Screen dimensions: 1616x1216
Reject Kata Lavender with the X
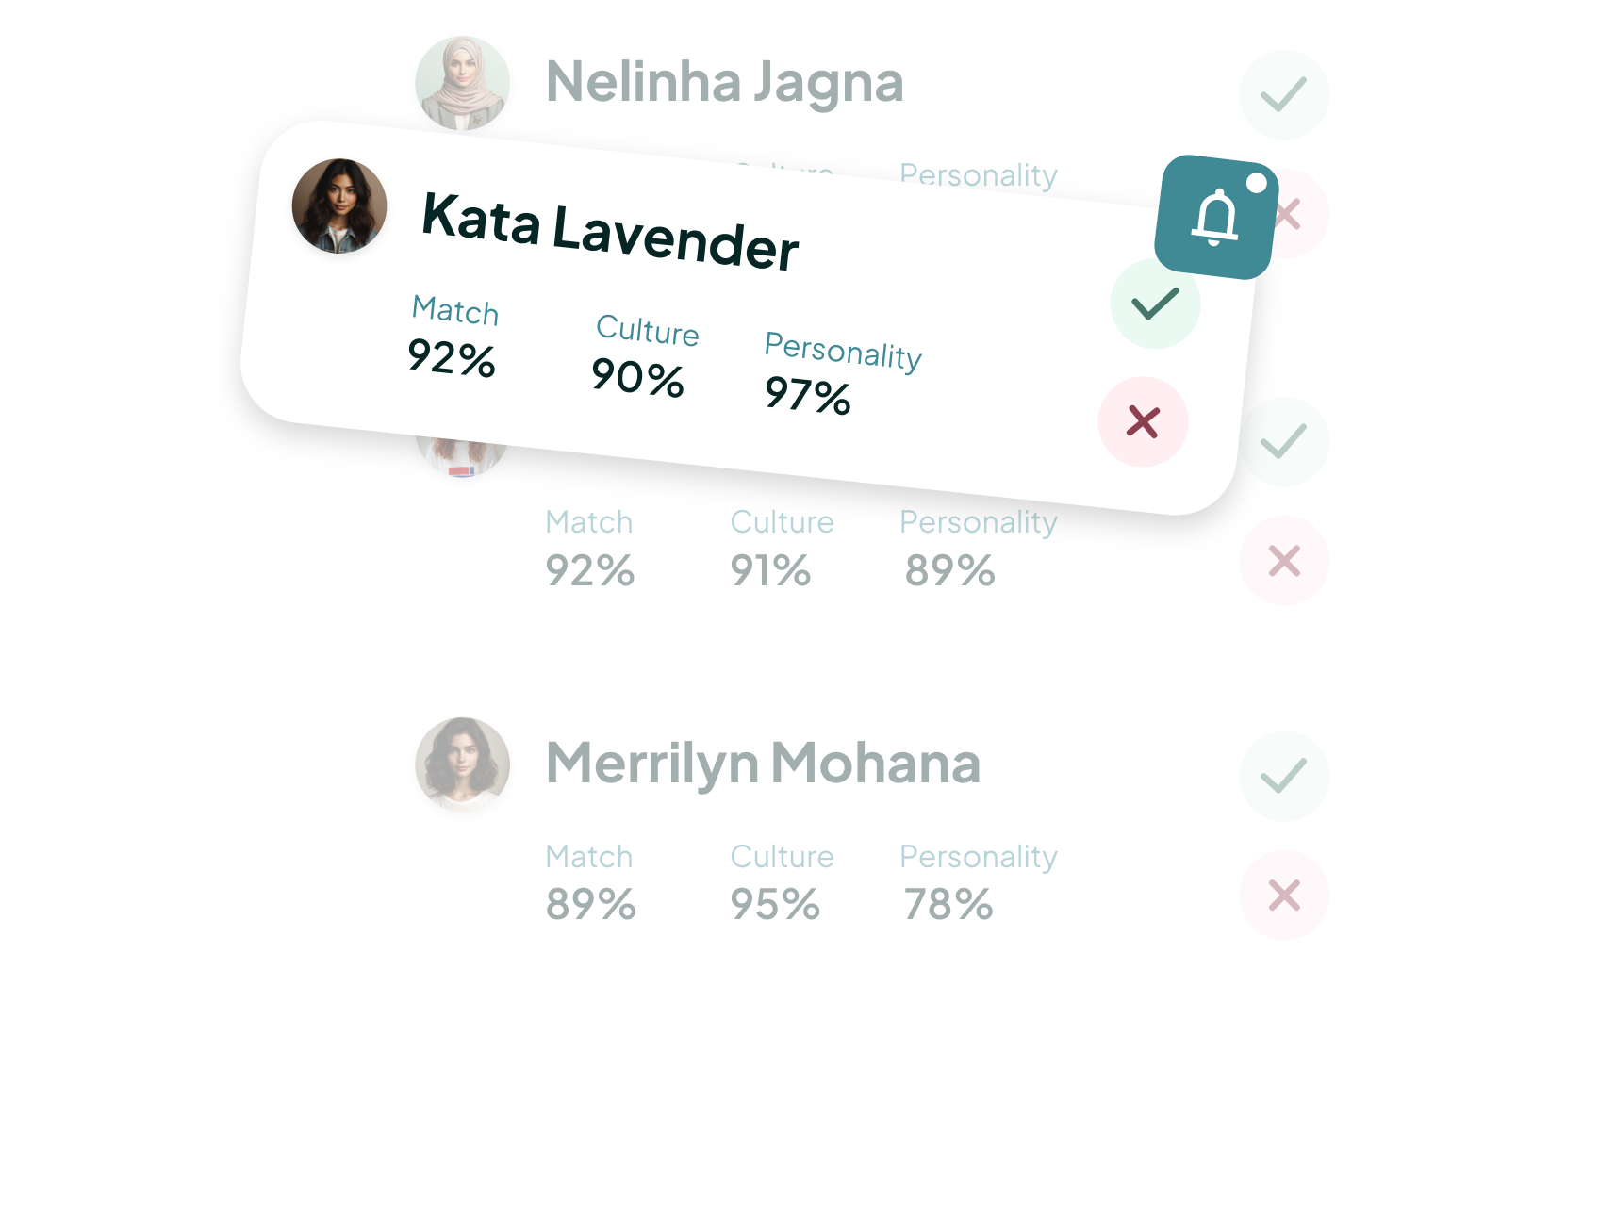pos(1143,421)
